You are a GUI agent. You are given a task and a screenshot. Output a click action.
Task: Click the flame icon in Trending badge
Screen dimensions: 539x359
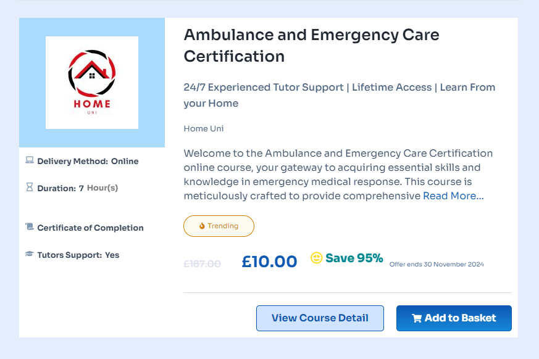(202, 226)
